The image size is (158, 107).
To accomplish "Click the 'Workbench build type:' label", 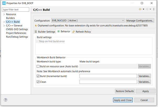I will [x=49, y=62].
